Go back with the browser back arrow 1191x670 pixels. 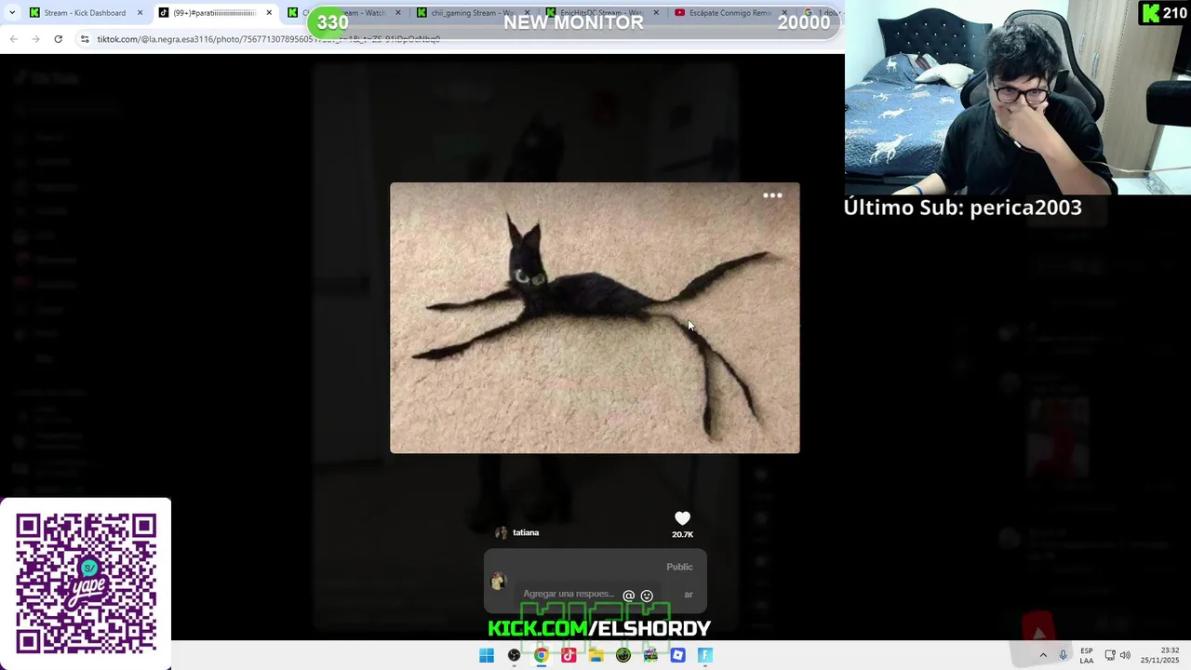[x=14, y=39]
